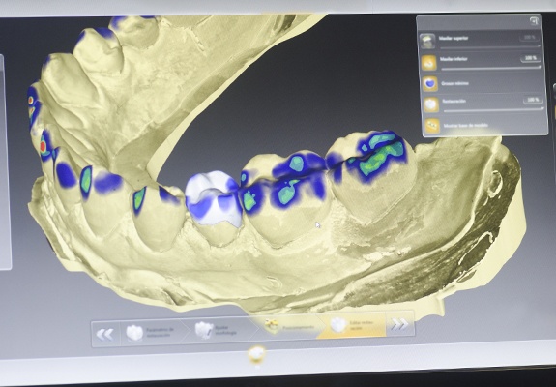Click the white restoration crown on the model
This screenshot has width=556, height=387.
214,198
